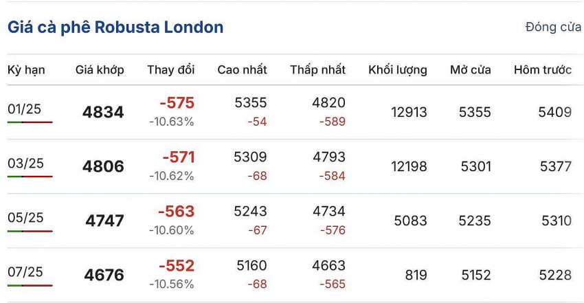Open the 01/25 contract term

pos(25,109)
